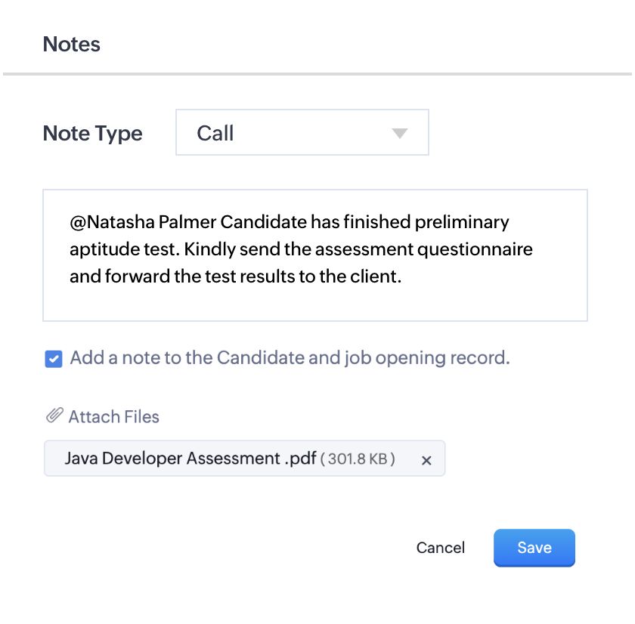Click the Note Type dropdown arrow
This screenshot has width=635, height=624.
pyautogui.click(x=400, y=134)
